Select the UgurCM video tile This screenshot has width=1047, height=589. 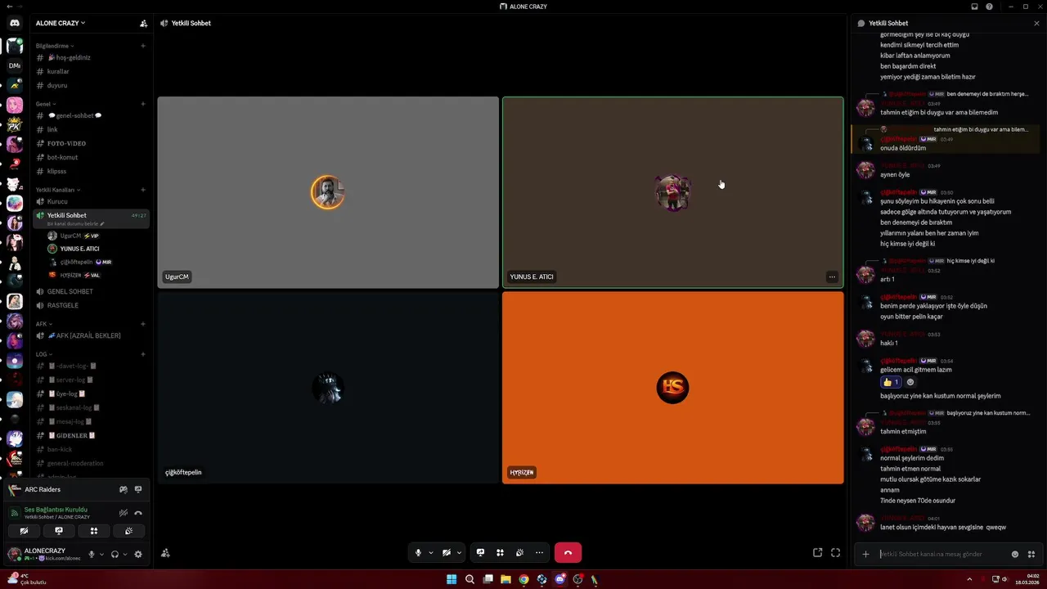328,192
